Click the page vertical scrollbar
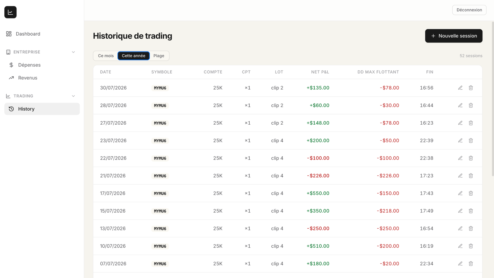The width and height of the screenshot is (494, 278). (493, 99)
